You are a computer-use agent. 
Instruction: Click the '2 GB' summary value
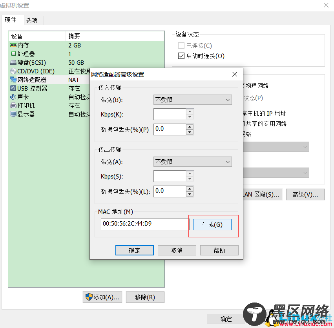(75, 46)
